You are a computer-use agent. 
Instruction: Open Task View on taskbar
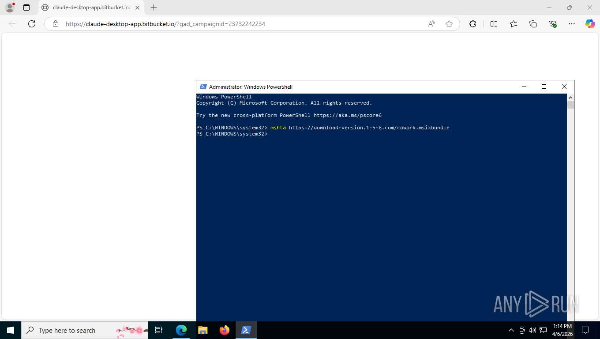tap(159, 330)
